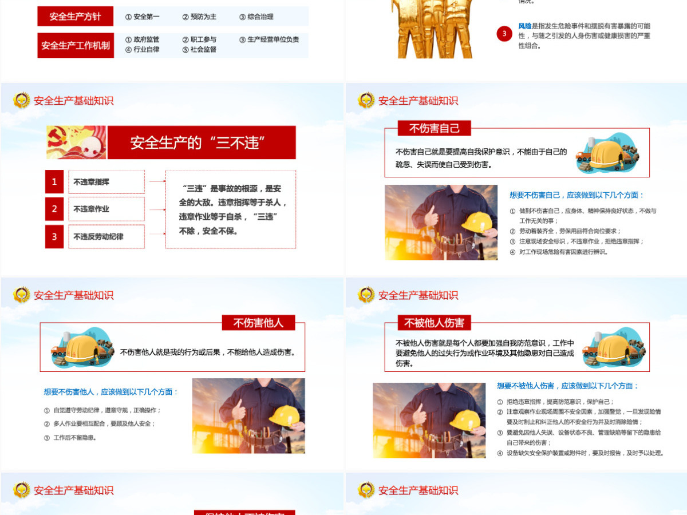Click the "② 预防为主" text

pyautogui.click(x=199, y=17)
